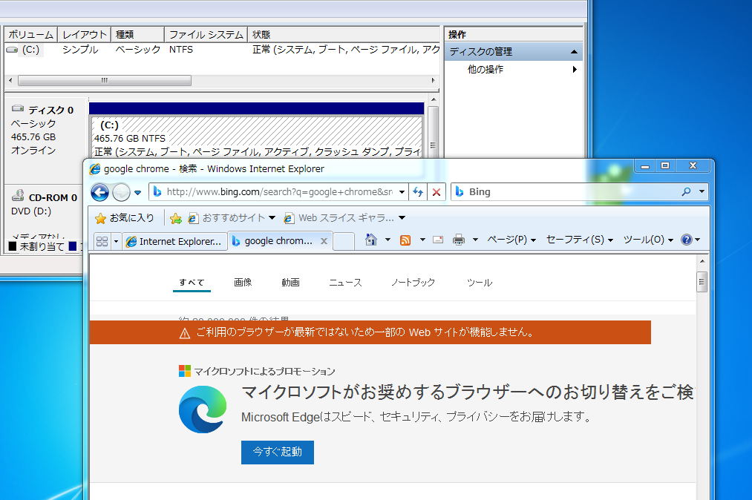Open recent pages dropdown beside forward button

[x=137, y=193]
